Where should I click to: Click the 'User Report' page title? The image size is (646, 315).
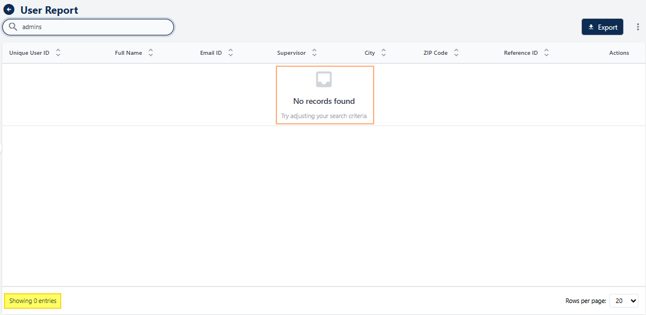click(x=49, y=10)
